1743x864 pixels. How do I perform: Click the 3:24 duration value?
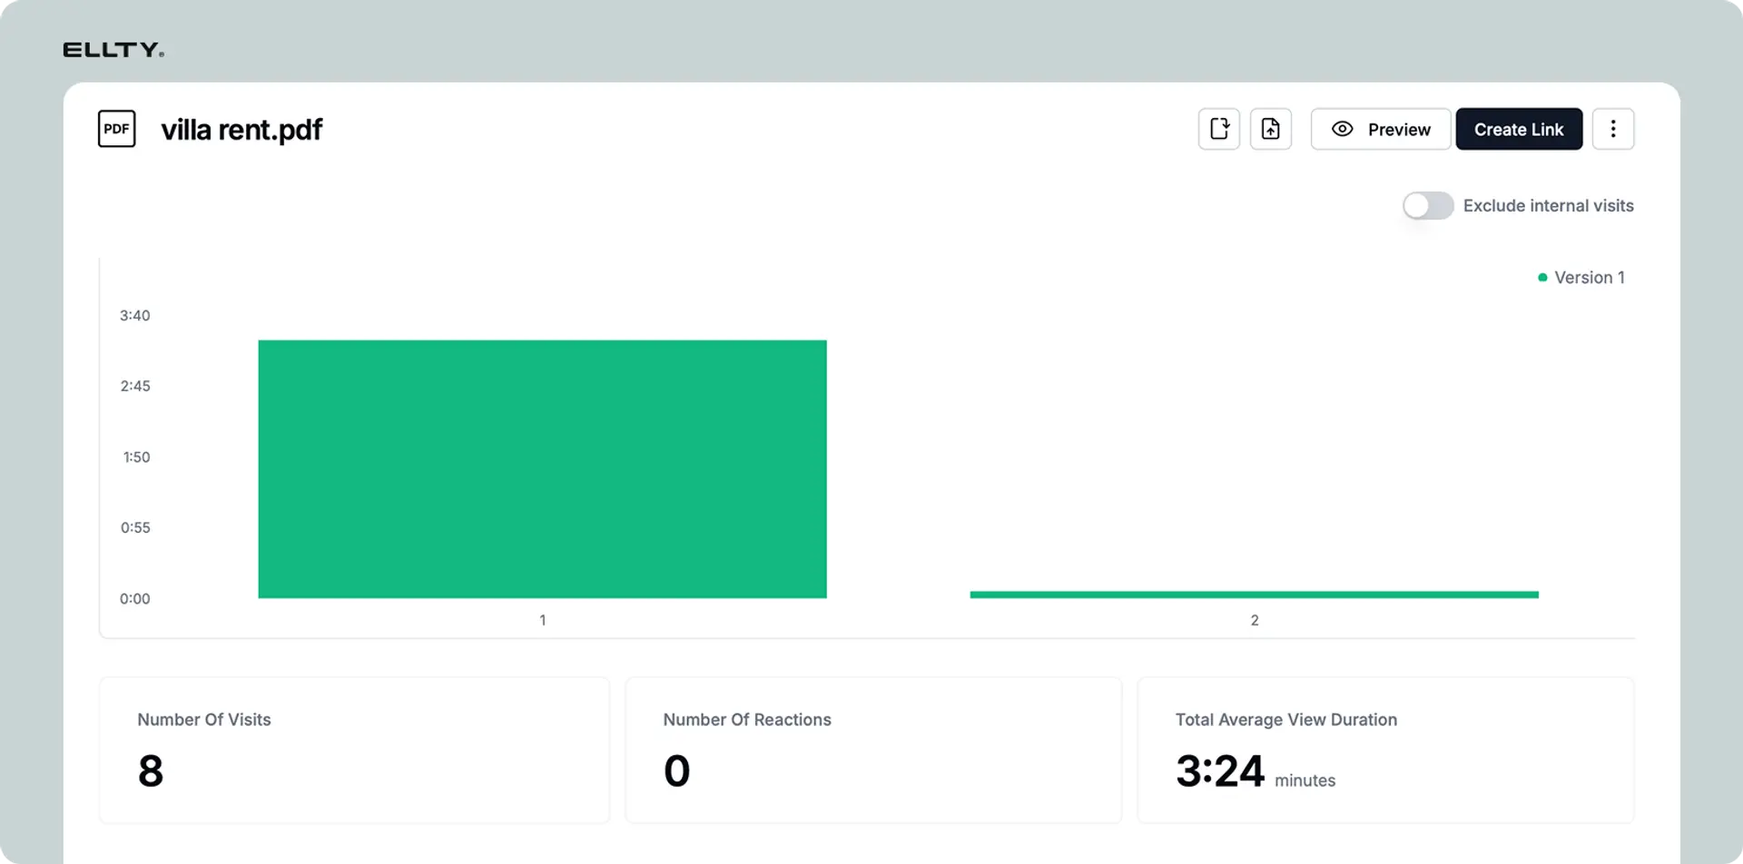1219,771
